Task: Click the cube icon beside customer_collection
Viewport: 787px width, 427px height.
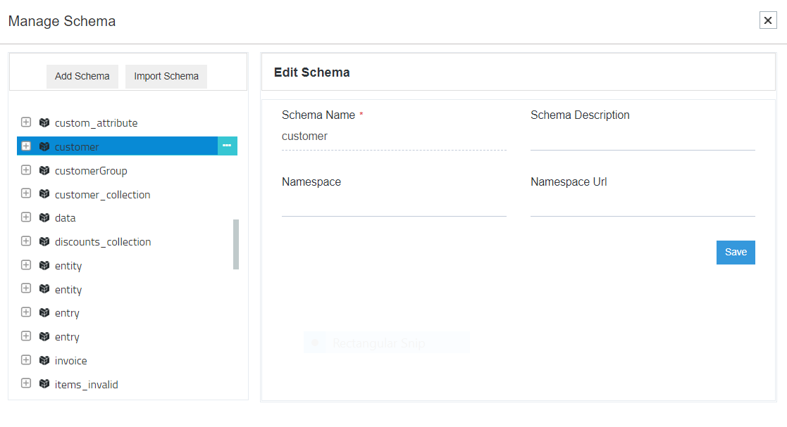Action: click(x=43, y=194)
